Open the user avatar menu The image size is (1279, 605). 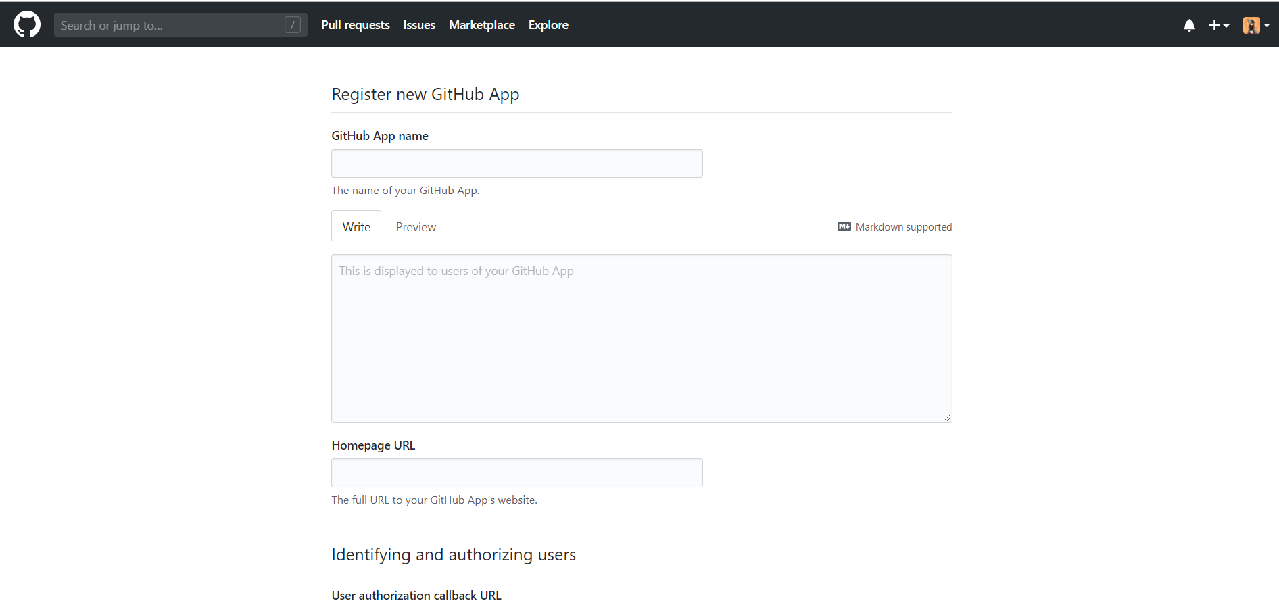(1256, 25)
